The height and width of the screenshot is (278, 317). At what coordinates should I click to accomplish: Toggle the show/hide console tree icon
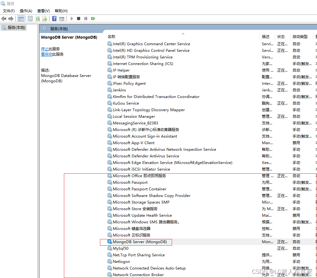(x=21, y=19)
